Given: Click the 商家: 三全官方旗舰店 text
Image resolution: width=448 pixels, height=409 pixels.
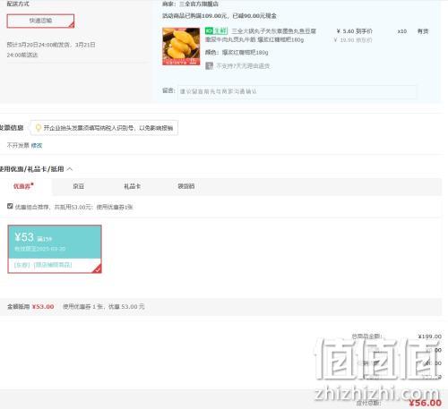Looking at the screenshot, I should 190,4.
